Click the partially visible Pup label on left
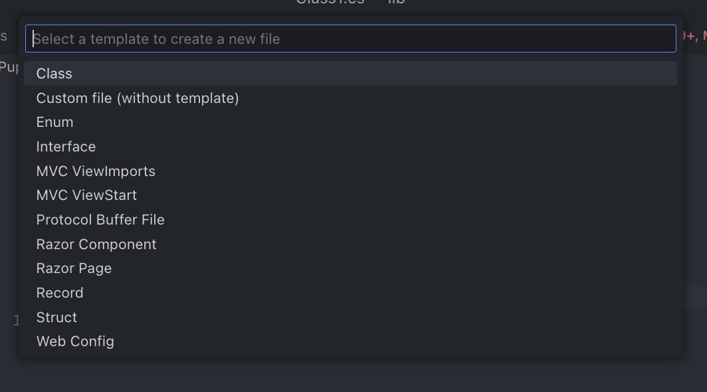This screenshot has height=392, width=707. coord(10,66)
